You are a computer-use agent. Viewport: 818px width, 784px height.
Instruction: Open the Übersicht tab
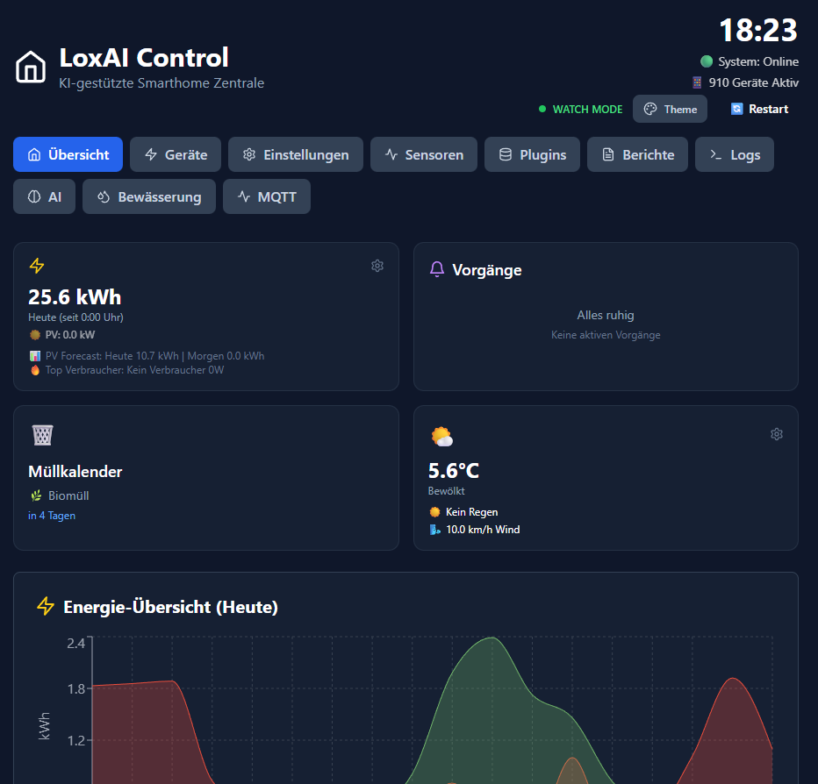(x=68, y=154)
